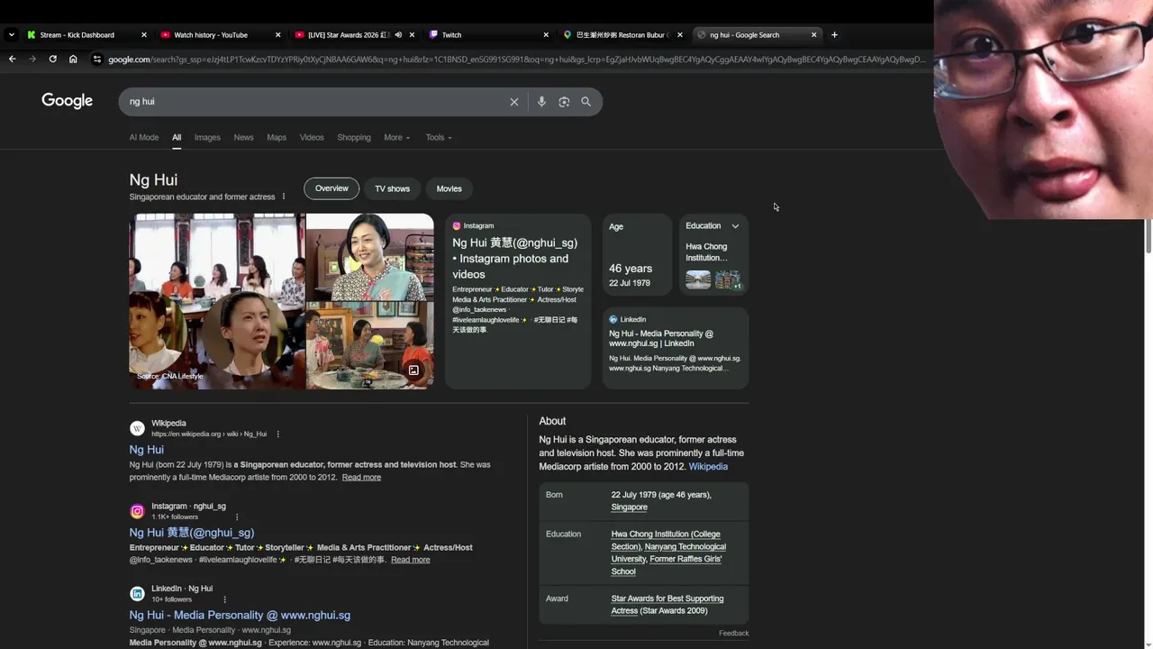The image size is (1153, 649).
Task: Click the browser address bar URL
Action: pyautogui.click(x=515, y=59)
